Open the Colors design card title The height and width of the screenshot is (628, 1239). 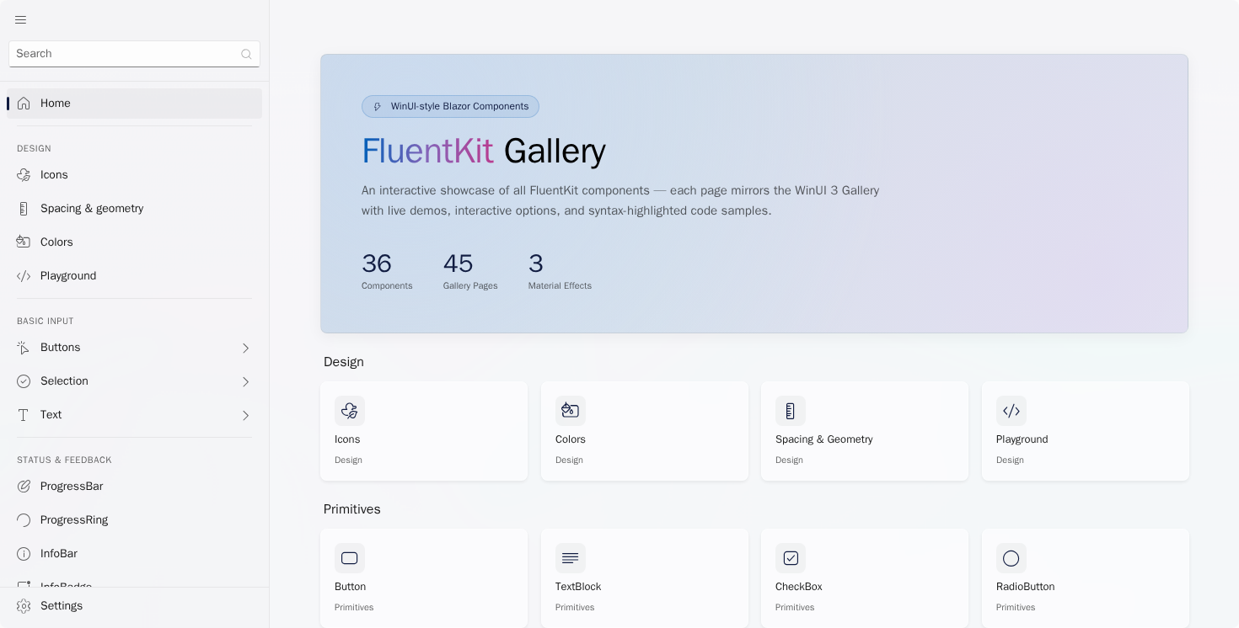pyautogui.click(x=571, y=439)
